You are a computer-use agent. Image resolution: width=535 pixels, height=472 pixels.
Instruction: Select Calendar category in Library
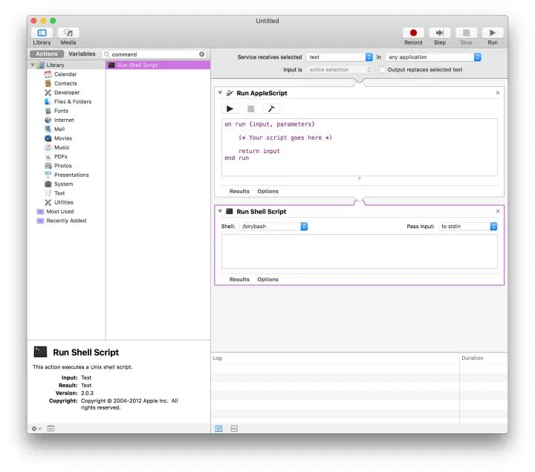(65, 74)
